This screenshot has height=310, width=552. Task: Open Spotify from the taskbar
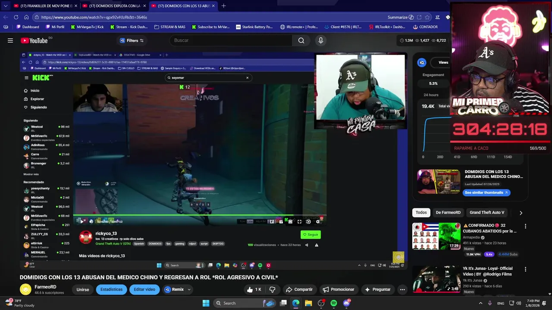[334, 303]
